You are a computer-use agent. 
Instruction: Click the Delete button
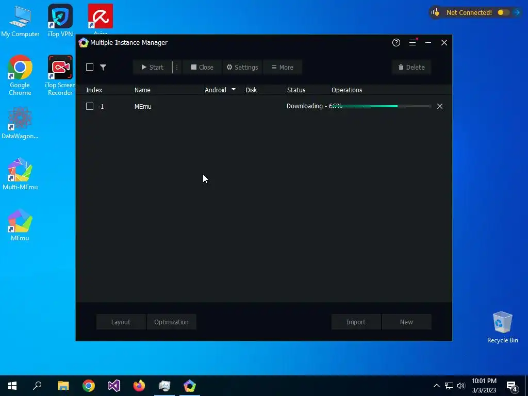click(411, 67)
